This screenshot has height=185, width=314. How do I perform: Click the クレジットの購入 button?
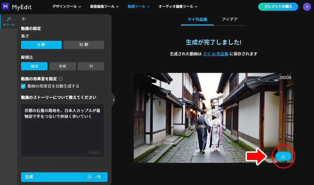278,6
